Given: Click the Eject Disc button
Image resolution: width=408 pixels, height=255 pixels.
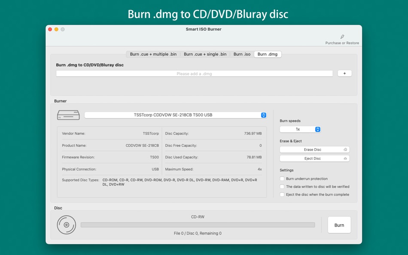Looking at the screenshot, I should (314, 158).
